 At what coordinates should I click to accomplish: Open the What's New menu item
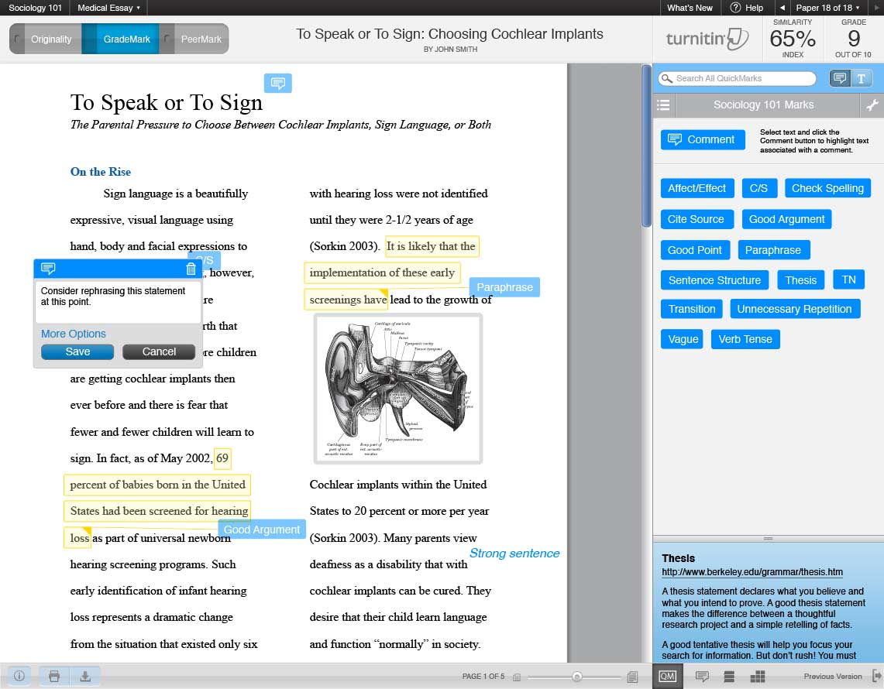point(690,8)
